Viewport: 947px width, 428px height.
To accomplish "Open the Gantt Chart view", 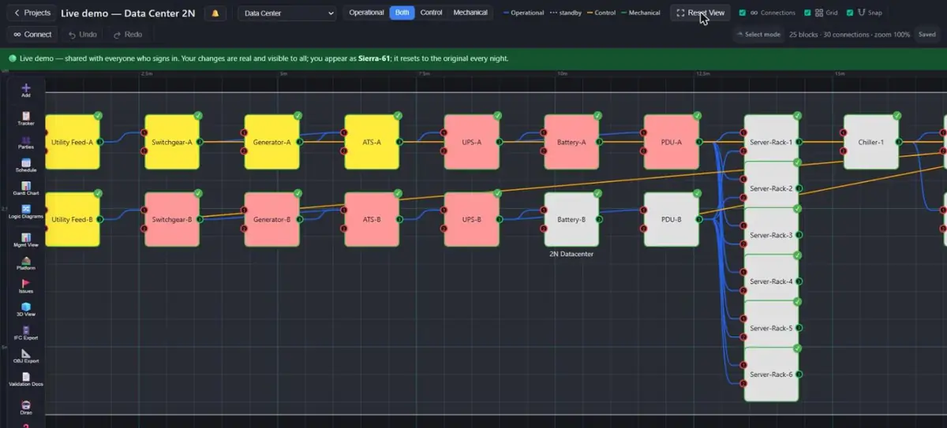I will 26,188.
